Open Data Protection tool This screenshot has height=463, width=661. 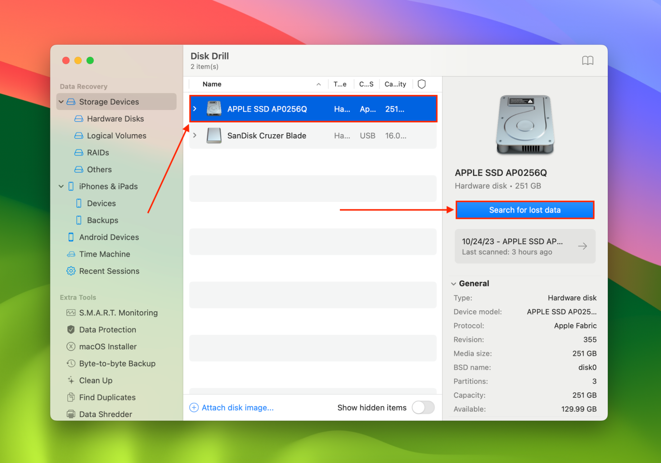coord(107,329)
